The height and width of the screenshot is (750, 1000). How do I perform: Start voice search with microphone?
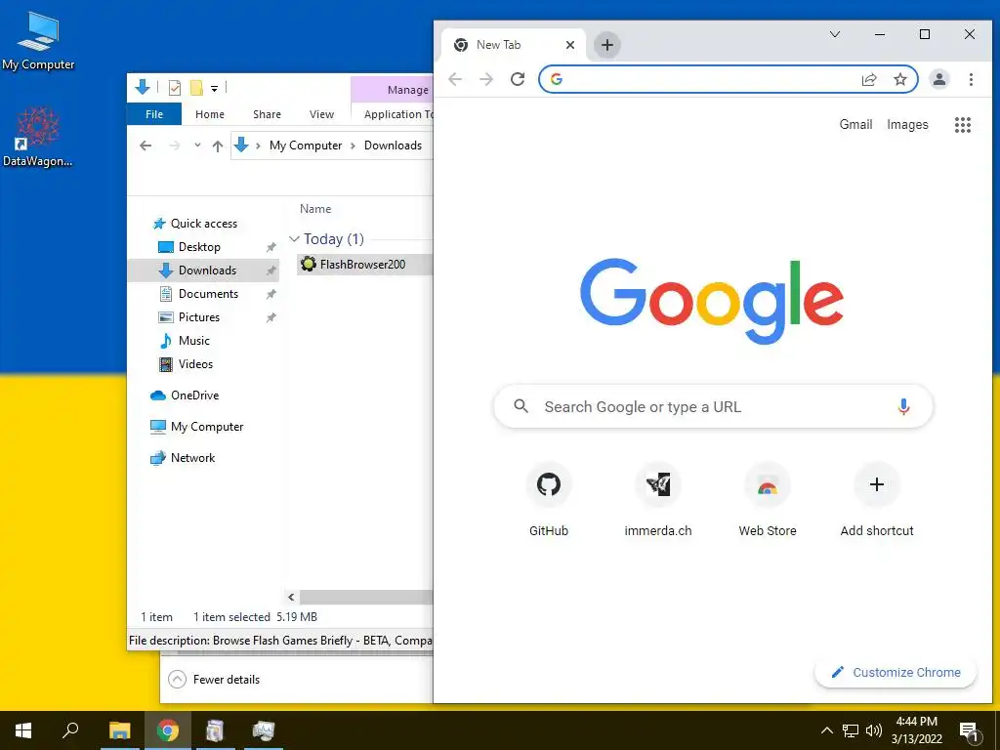(x=903, y=407)
